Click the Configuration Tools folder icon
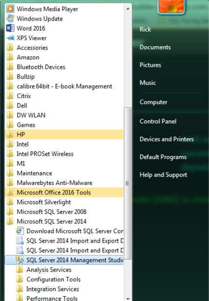The height and width of the screenshot is (301, 209). 20,279
